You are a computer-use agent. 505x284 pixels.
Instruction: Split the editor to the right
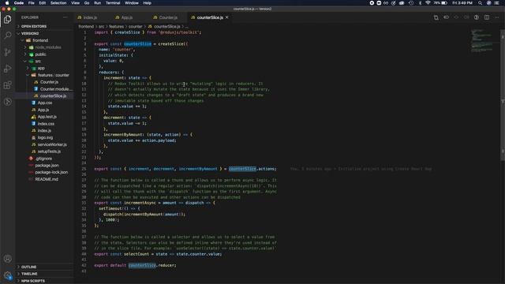[x=487, y=17]
